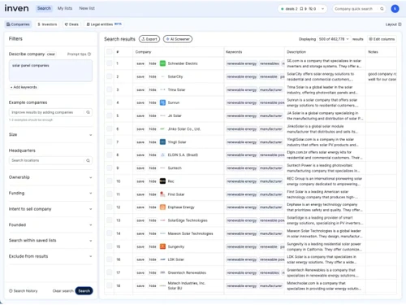Click the Enphase Energy logo icon

coord(162,207)
